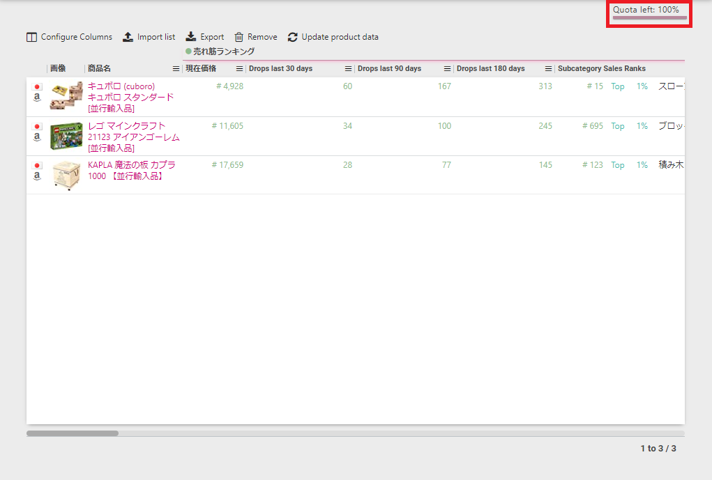Image resolution: width=712 pixels, height=480 pixels.
Task: Open Drops last 30 days column menu
Action: [x=348, y=68]
